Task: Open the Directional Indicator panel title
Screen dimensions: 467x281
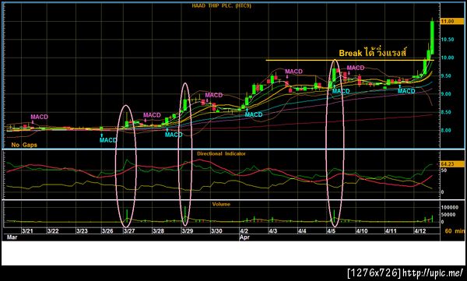Action: (x=221, y=154)
